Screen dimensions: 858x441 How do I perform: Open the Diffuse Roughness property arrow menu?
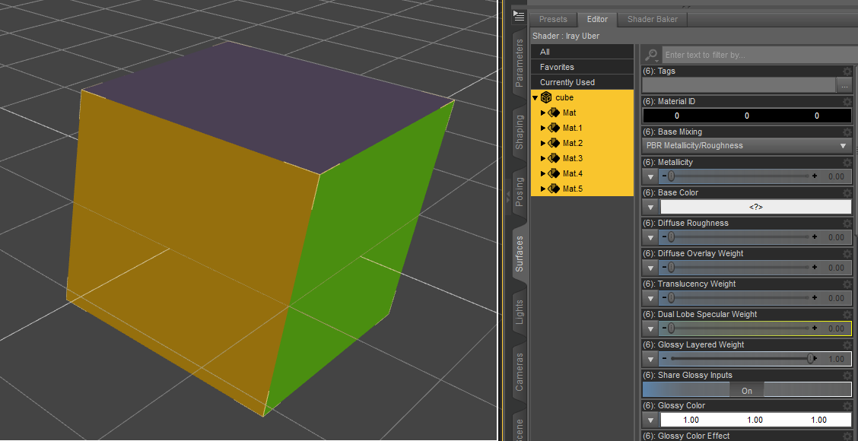[x=650, y=237]
